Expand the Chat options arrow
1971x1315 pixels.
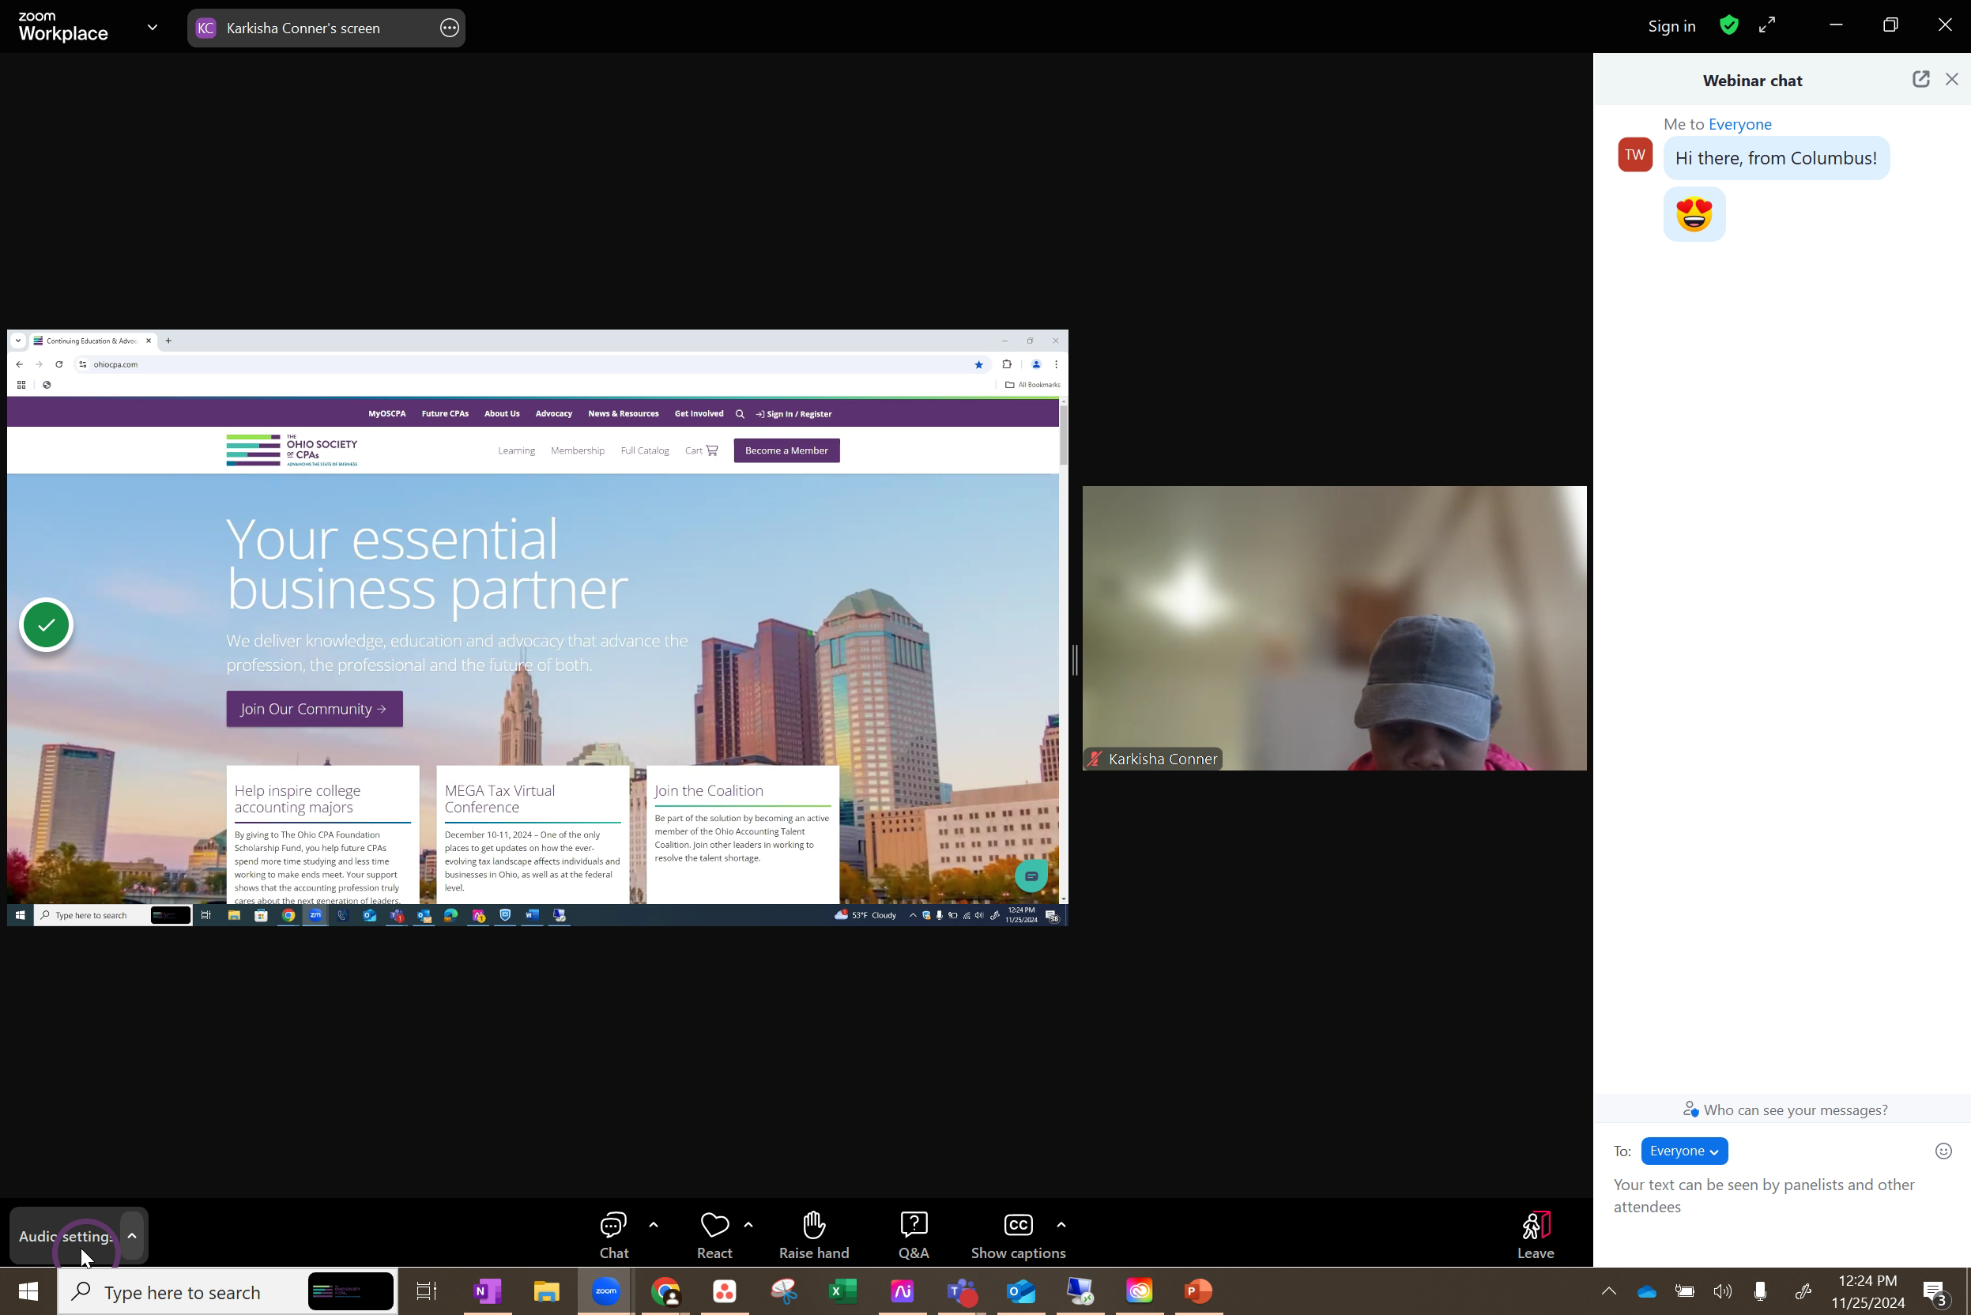click(x=654, y=1224)
